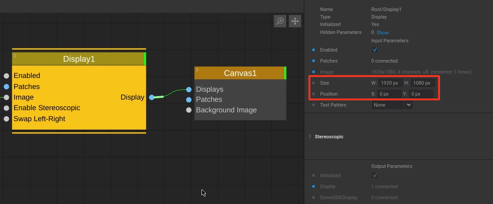Click the blue dot beside Image parameter
The image size is (493, 204).
coord(314,72)
